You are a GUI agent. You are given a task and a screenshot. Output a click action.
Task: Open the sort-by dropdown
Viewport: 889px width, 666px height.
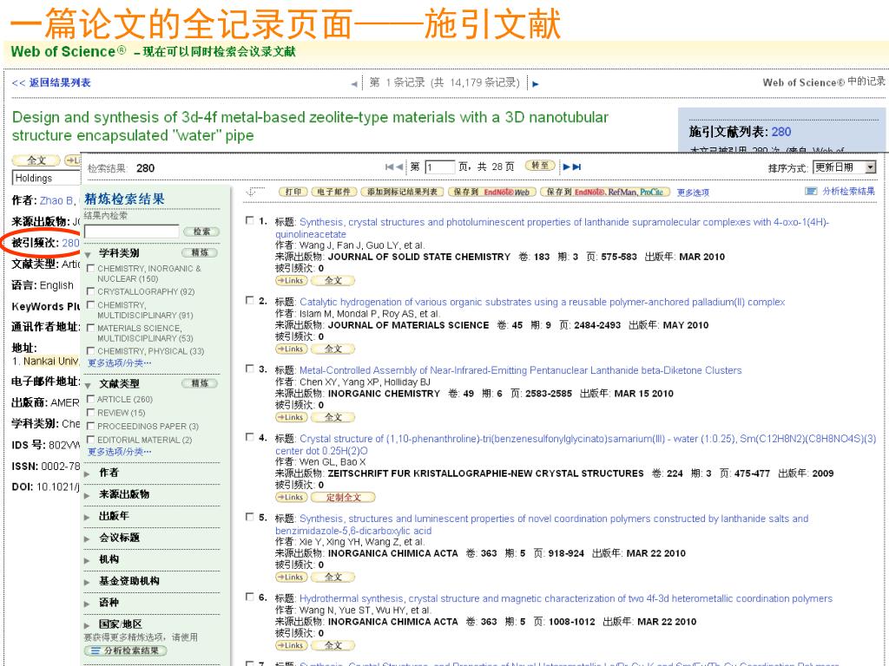pyautogui.click(x=844, y=167)
